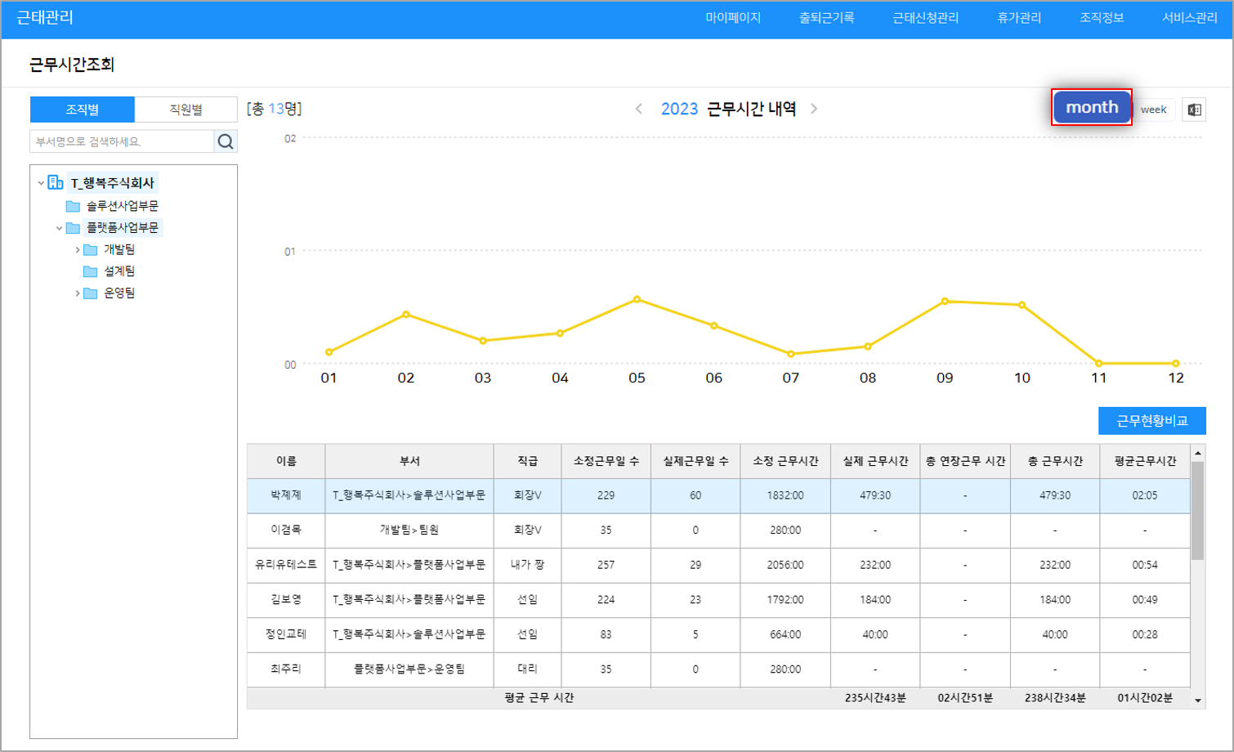
Task: Open the 휴가관리 menu
Action: [1019, 17]
